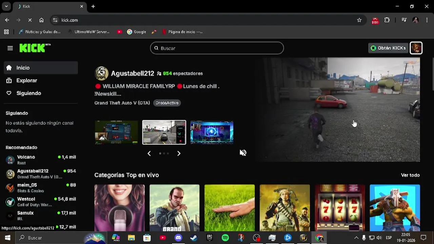Open Windows notification center
The height and width of the screenshot is (244, 434).
pos(423,238)
